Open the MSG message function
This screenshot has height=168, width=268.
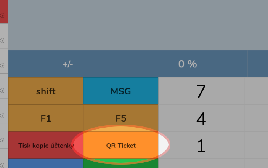tap(120, 91)
